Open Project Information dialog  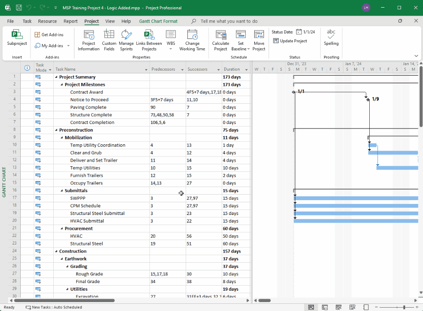[89, 40]
